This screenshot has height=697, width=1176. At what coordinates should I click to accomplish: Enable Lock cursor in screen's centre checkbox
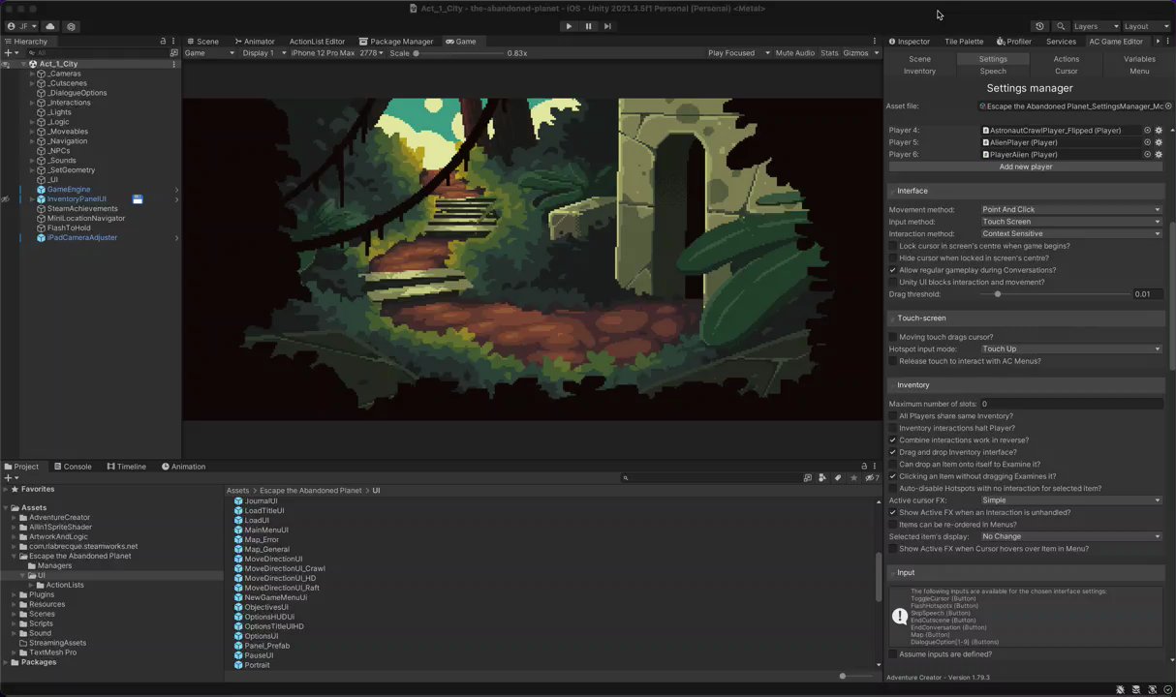[893, 246]
